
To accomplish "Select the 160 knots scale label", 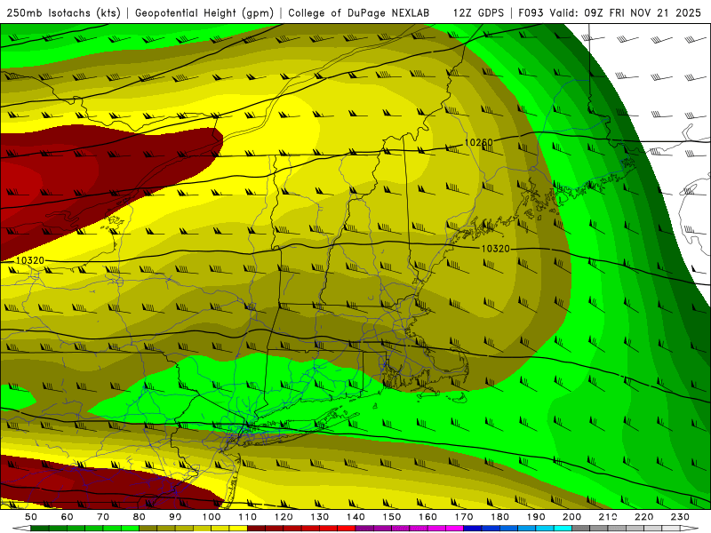I will 427,517.
